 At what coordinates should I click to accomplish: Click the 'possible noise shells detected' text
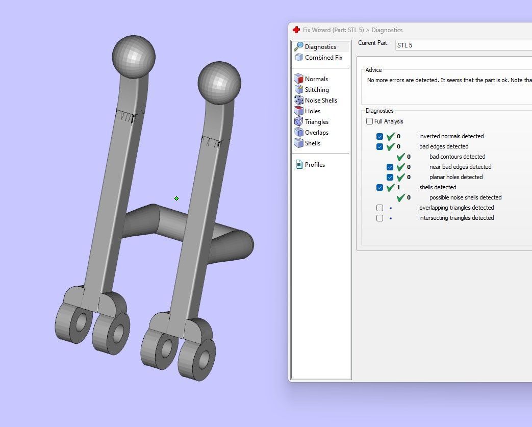tap(465, 197)
